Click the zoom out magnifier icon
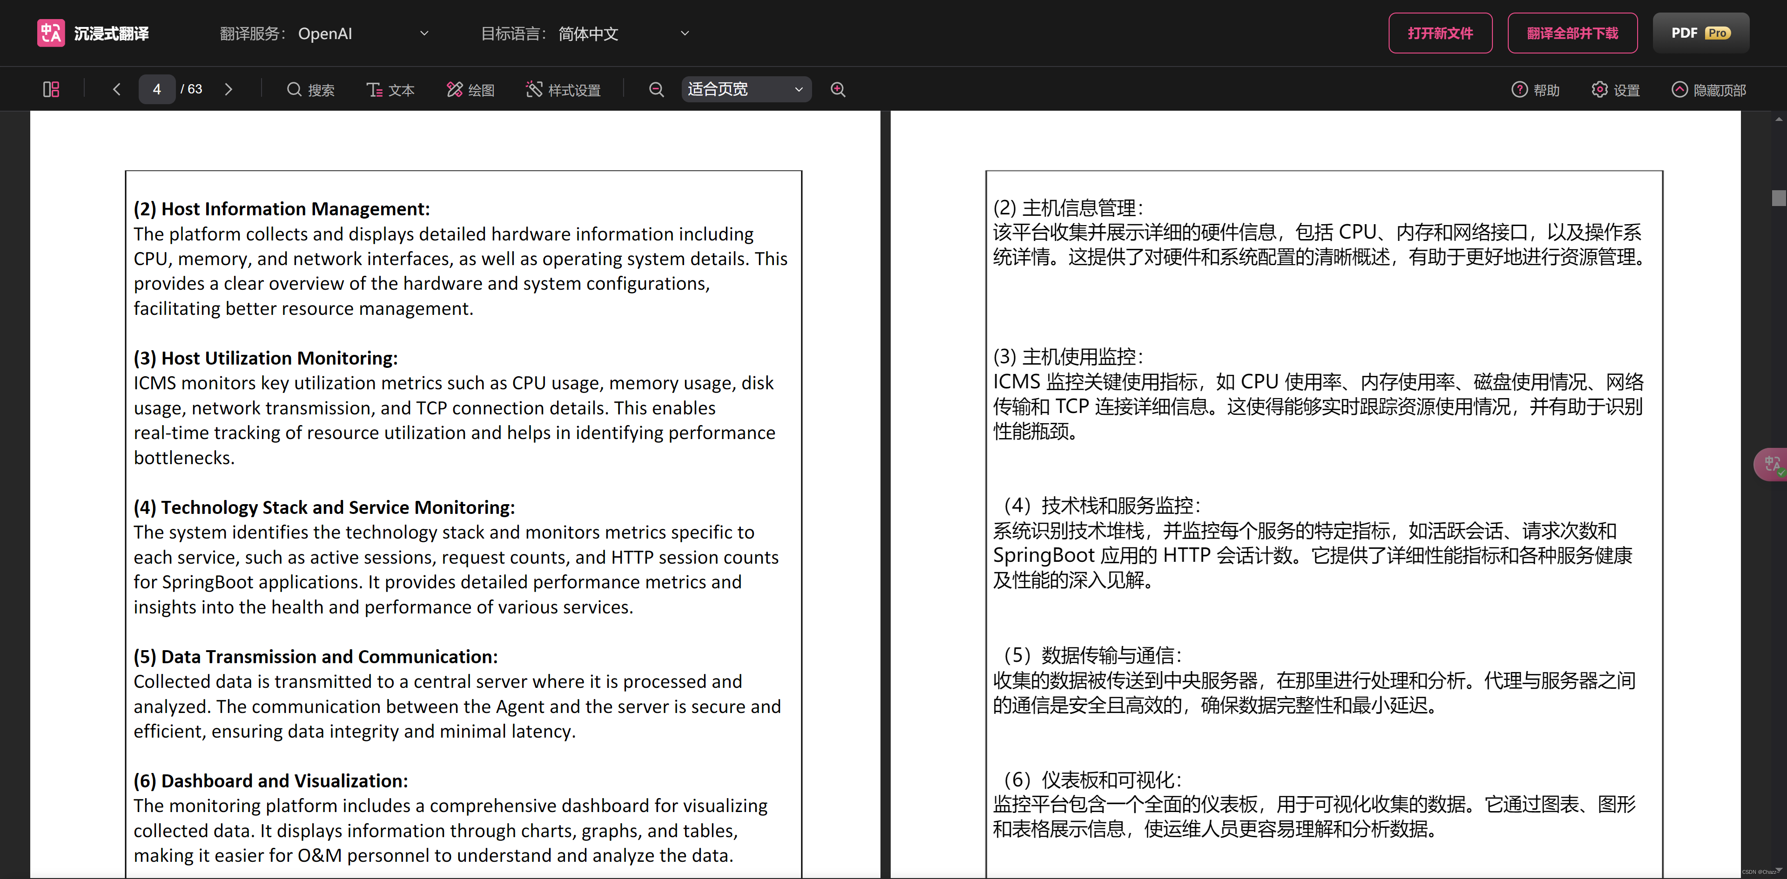This screenshot has height=879, width=1787. (x=656, y=89)
